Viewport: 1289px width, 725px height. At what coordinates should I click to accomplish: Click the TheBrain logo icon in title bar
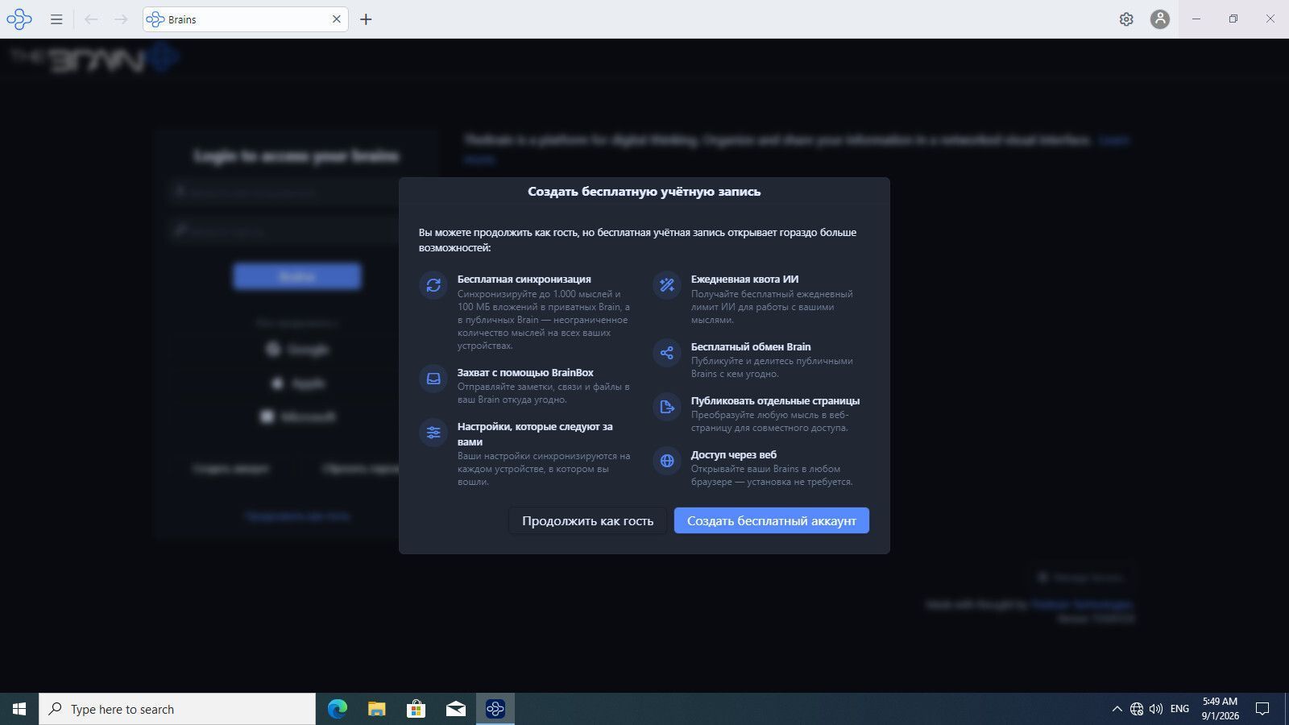coord(19,19)
